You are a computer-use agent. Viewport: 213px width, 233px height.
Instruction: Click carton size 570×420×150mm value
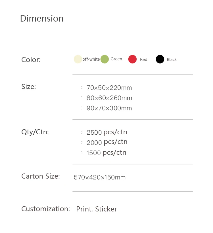click(100, 177)
